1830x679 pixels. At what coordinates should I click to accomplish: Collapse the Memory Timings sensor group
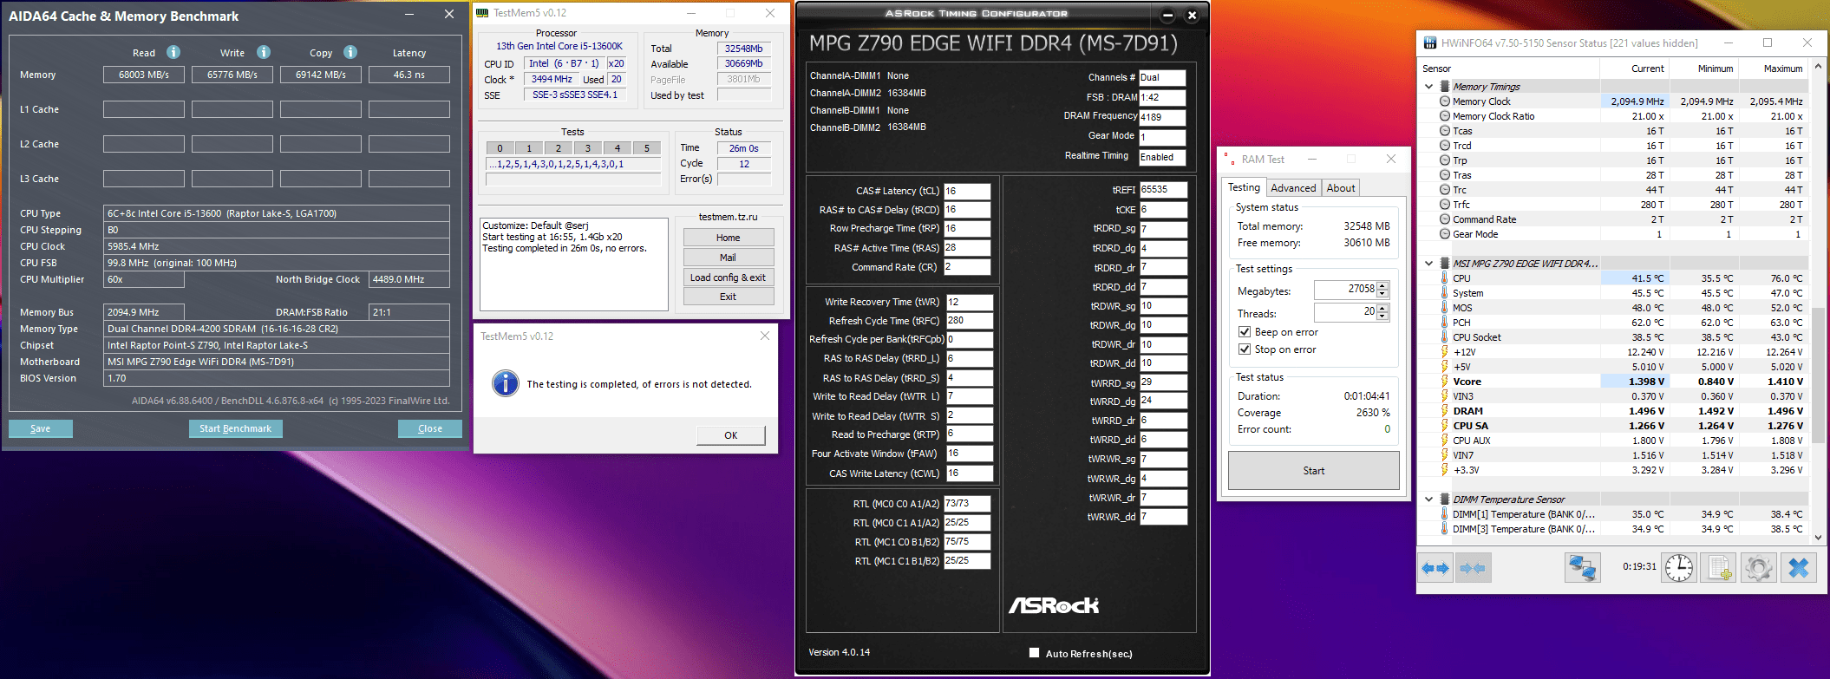[1428, 87]
